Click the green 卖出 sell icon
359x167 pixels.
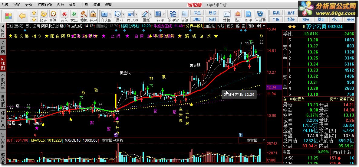(x=74, y=14)
